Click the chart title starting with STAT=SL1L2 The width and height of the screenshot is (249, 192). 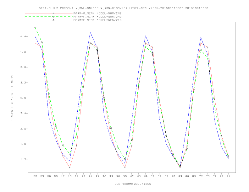point(123,8)
